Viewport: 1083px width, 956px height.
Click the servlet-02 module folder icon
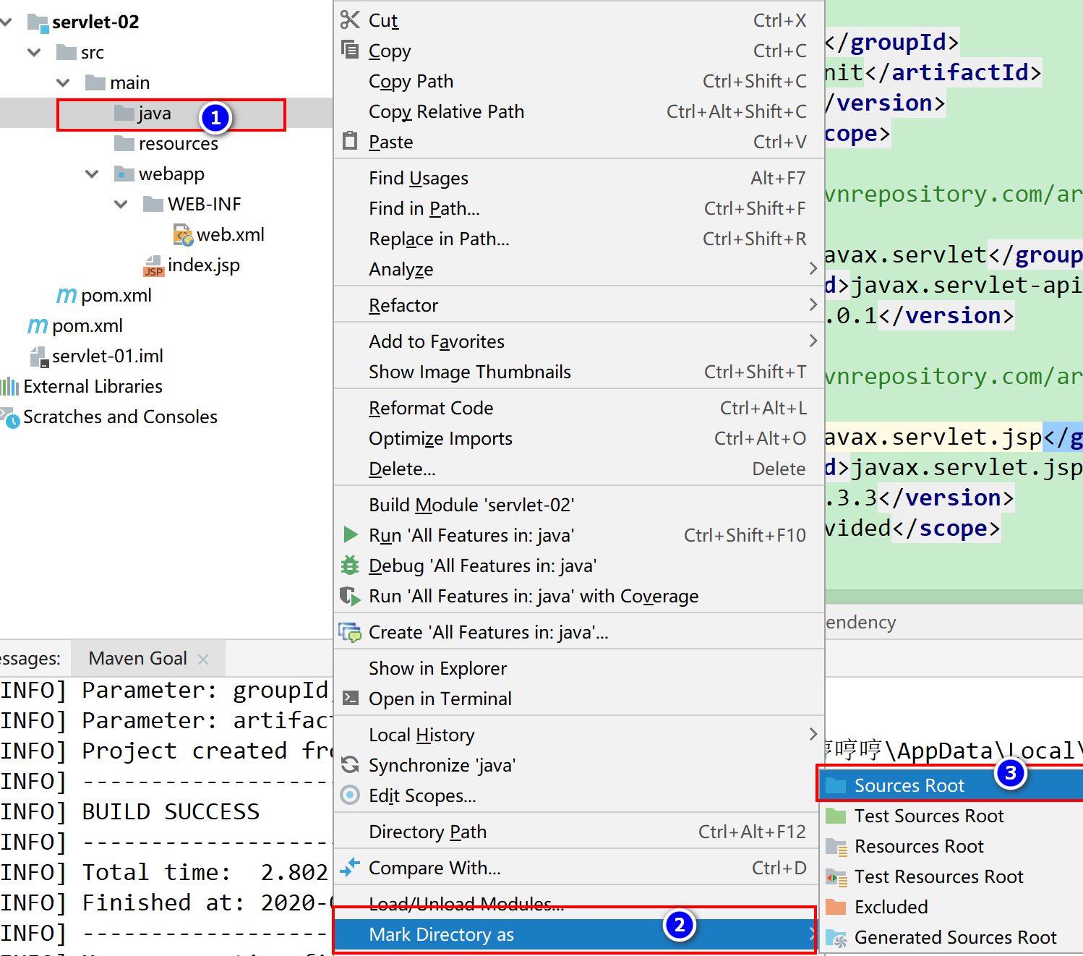[38, 22]
